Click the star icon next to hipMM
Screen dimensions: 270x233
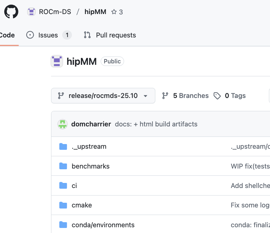click(x=114, y=12)
